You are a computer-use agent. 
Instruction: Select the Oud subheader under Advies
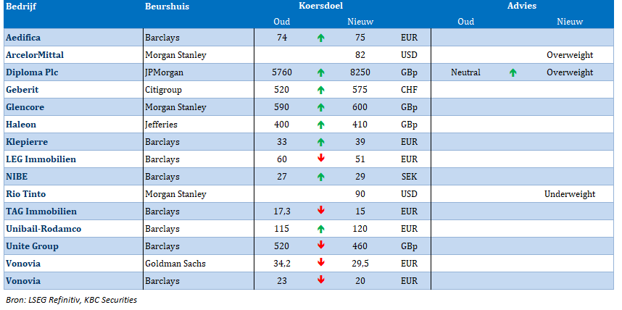465,22
